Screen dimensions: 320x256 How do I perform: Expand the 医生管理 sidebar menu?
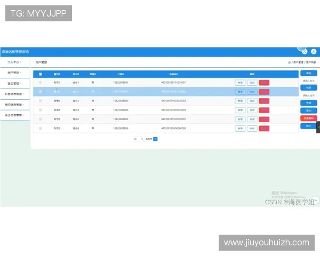pos(14,83)
